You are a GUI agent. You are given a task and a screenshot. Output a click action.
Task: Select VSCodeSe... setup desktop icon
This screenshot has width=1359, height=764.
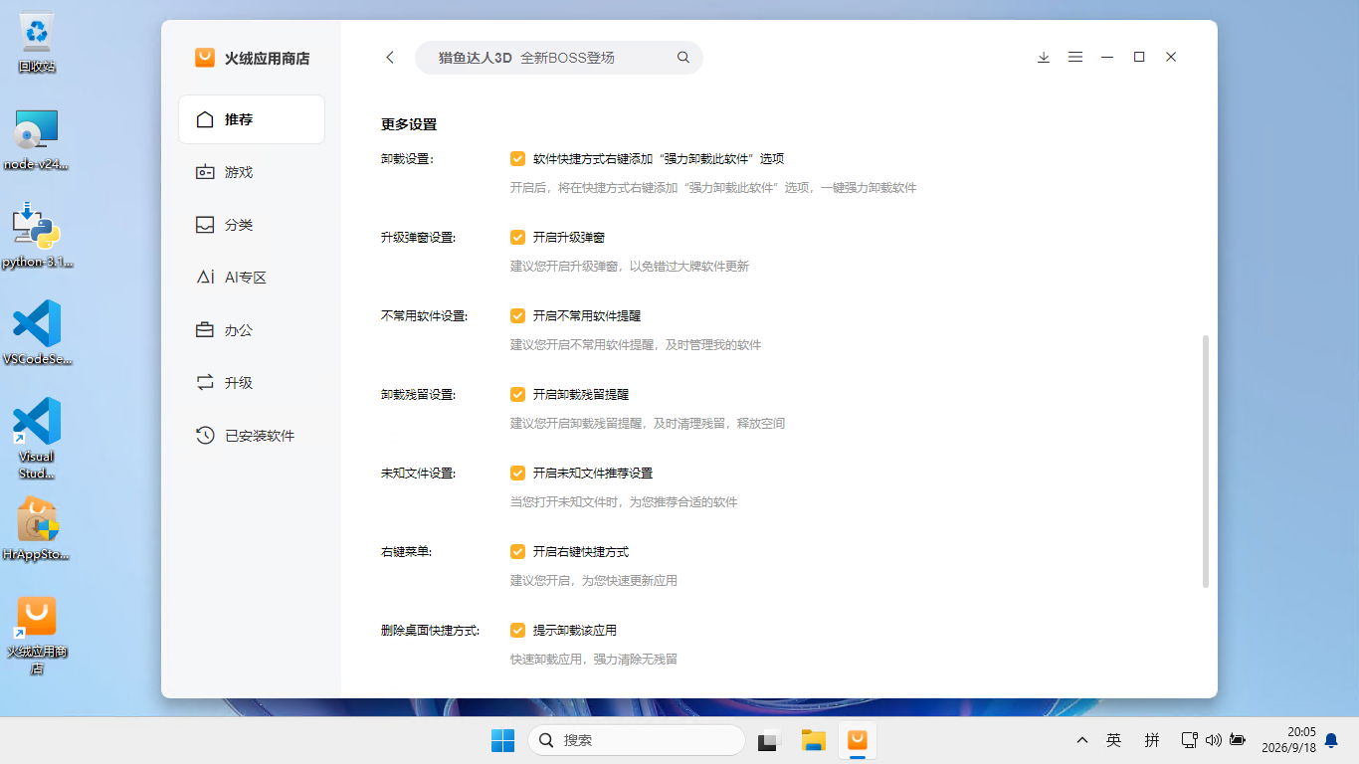(x=37, y=333)
